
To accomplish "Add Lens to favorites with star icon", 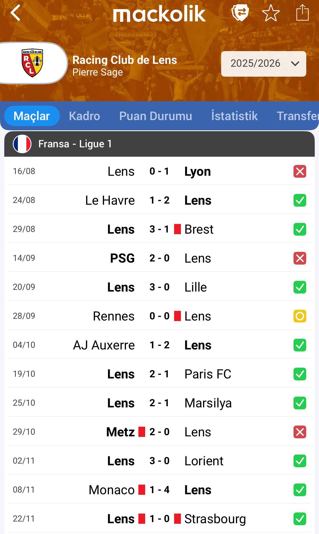I will 271,13.
